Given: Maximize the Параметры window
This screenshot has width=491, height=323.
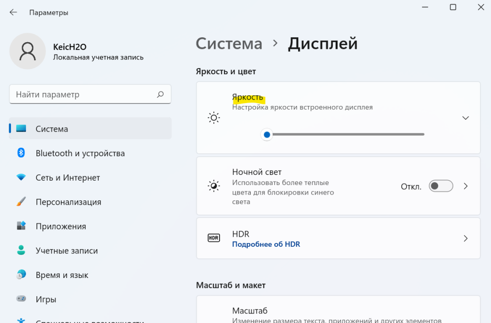Looking at the screenshot, I should click(x=453, y=7).
